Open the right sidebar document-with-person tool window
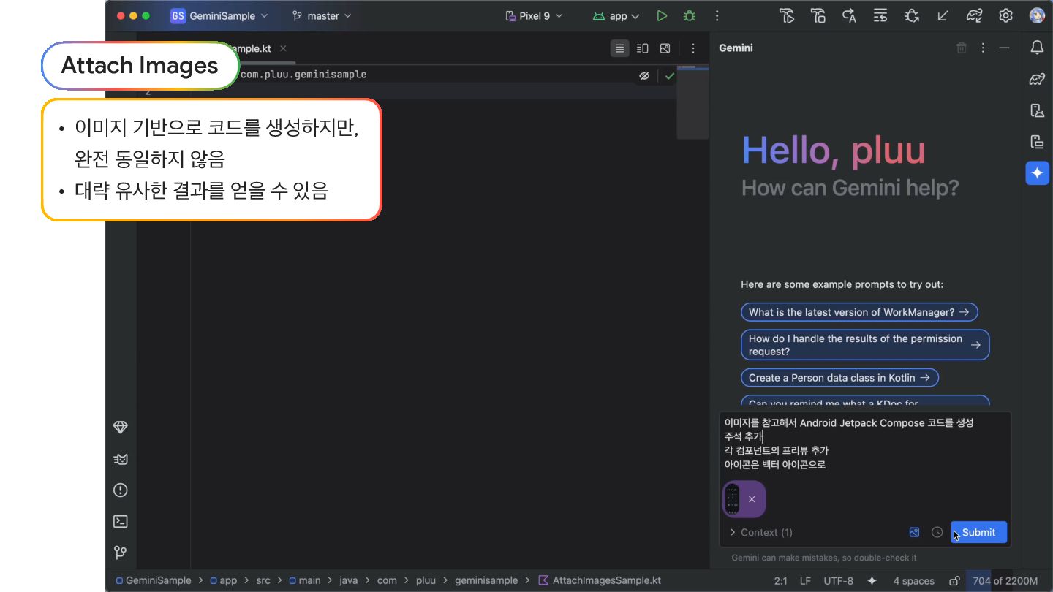 click(x=1037, y=110)
